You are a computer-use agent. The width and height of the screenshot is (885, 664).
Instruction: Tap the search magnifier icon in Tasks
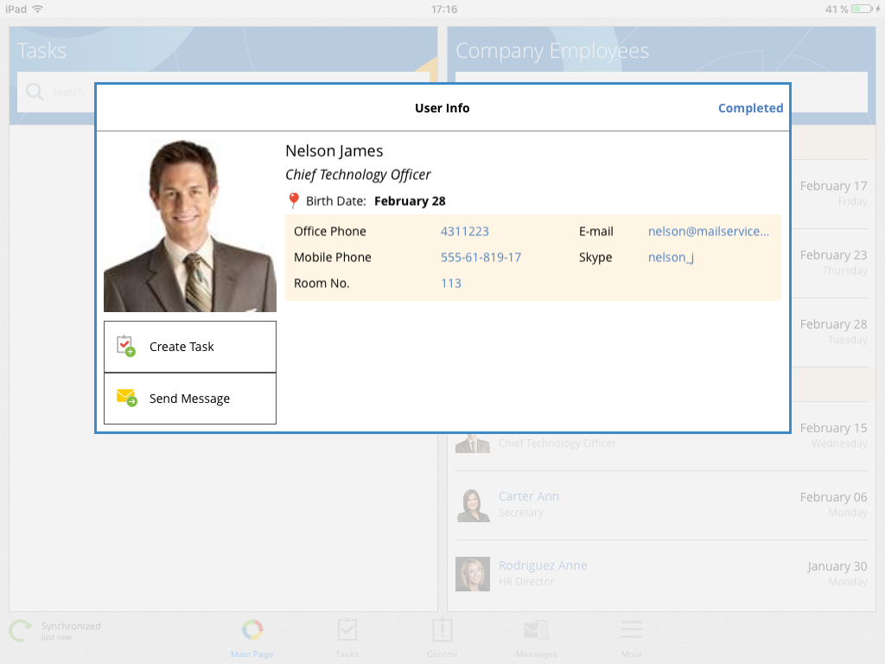[x=35, y=92]
